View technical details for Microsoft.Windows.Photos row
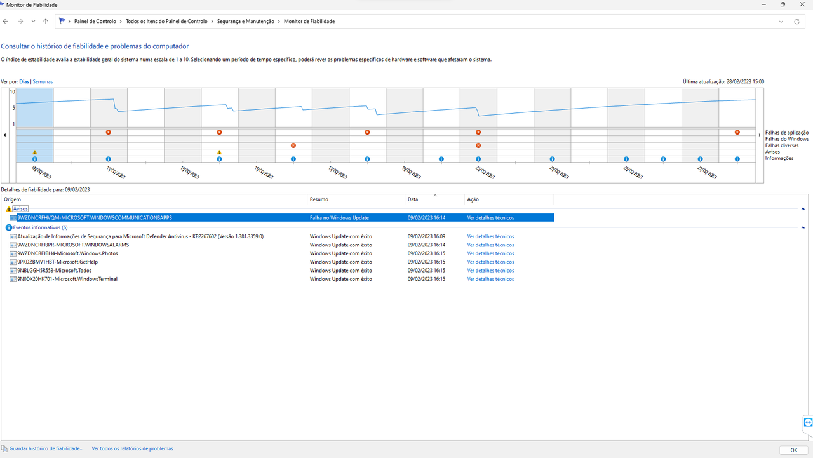 click(x=490, y=253)
